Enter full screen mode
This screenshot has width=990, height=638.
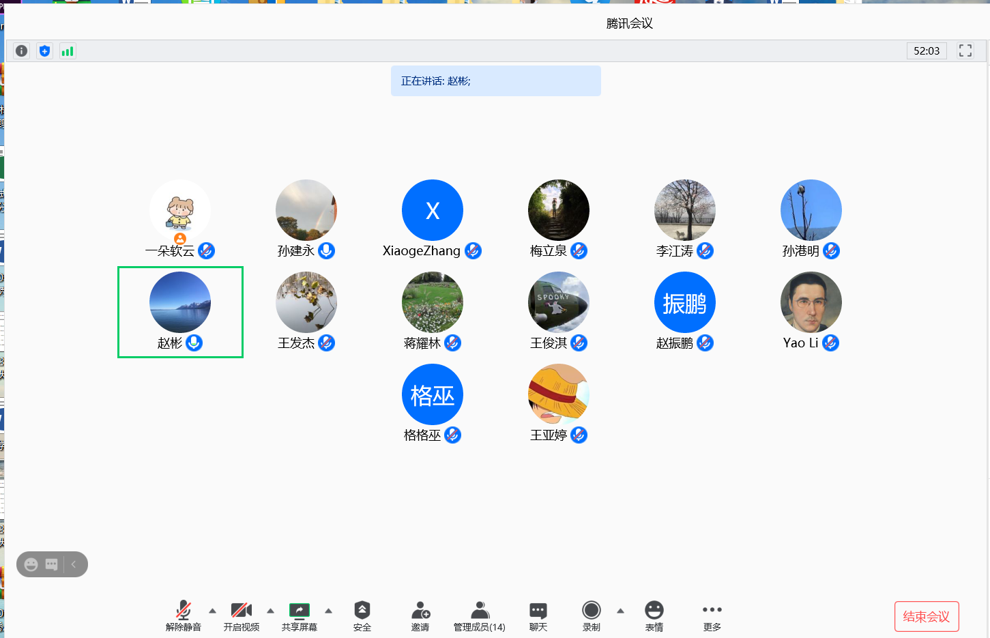click(x=965, y=51)
